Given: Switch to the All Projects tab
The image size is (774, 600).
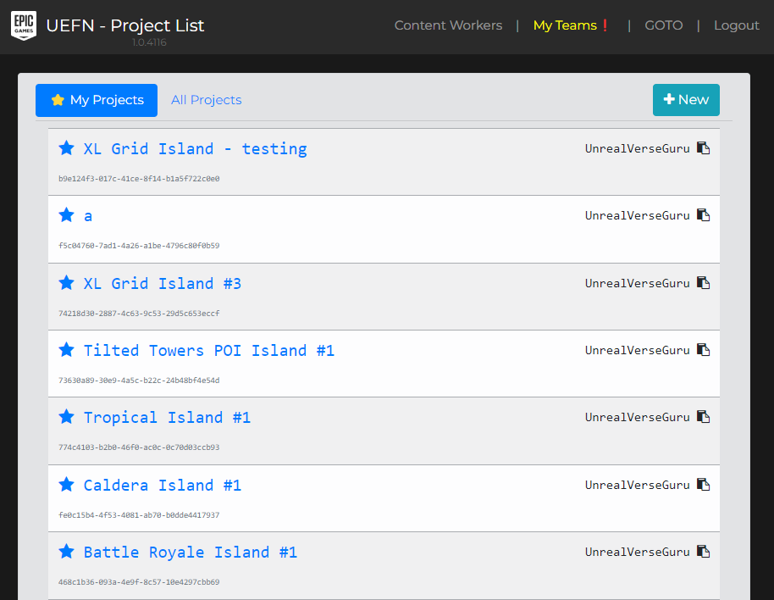Looking at the screenshot, I should (x=206, y=100).
